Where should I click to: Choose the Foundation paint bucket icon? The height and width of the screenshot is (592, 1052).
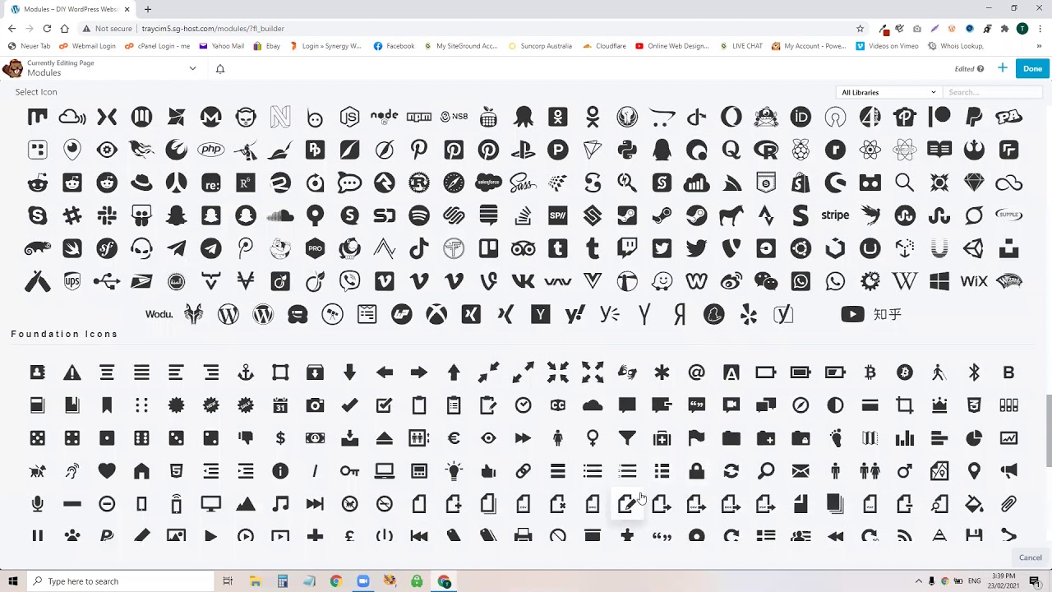tap(974, 504)
